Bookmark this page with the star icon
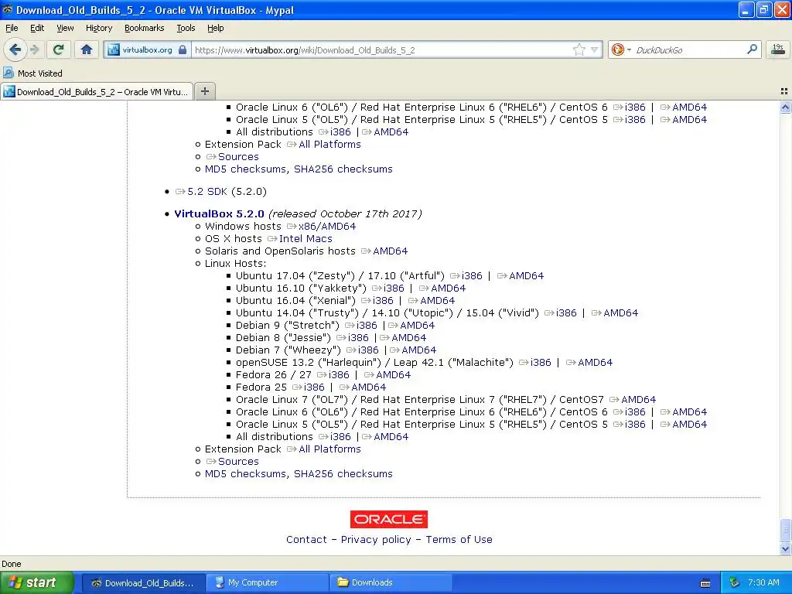Screen dimensions: 792x594 579,49
